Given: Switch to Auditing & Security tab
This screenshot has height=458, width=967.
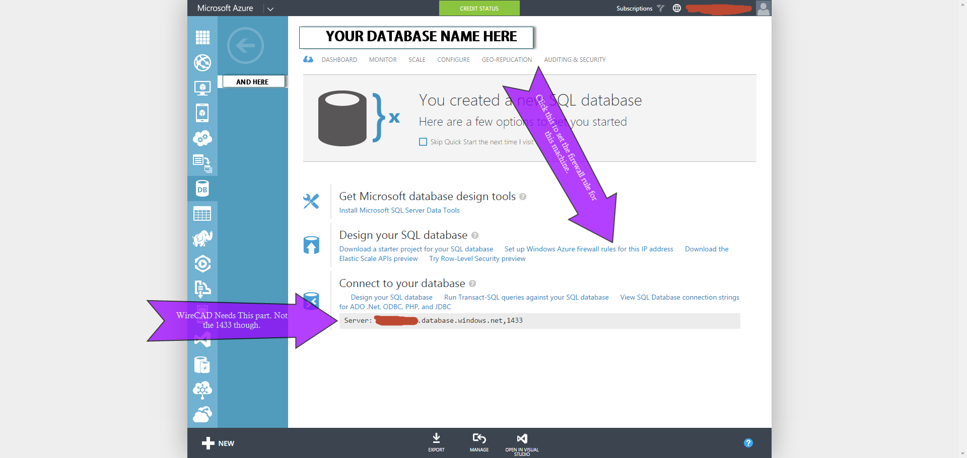Looking at the screenshot, I should pos(575,59).
